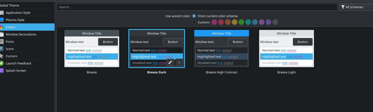
Task: Click the Plasma Style monitor icon
Action: 1,20
